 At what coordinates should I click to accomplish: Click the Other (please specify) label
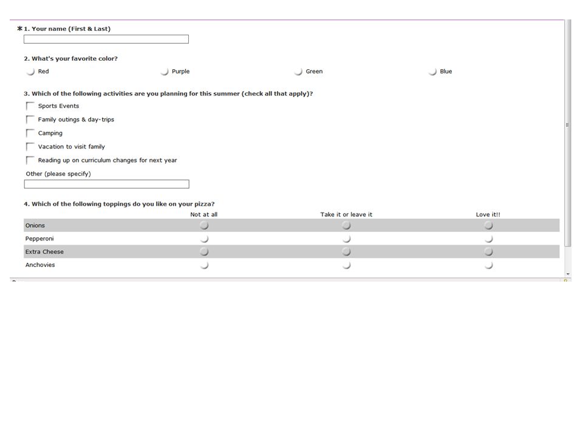click(x=58, y=174)
